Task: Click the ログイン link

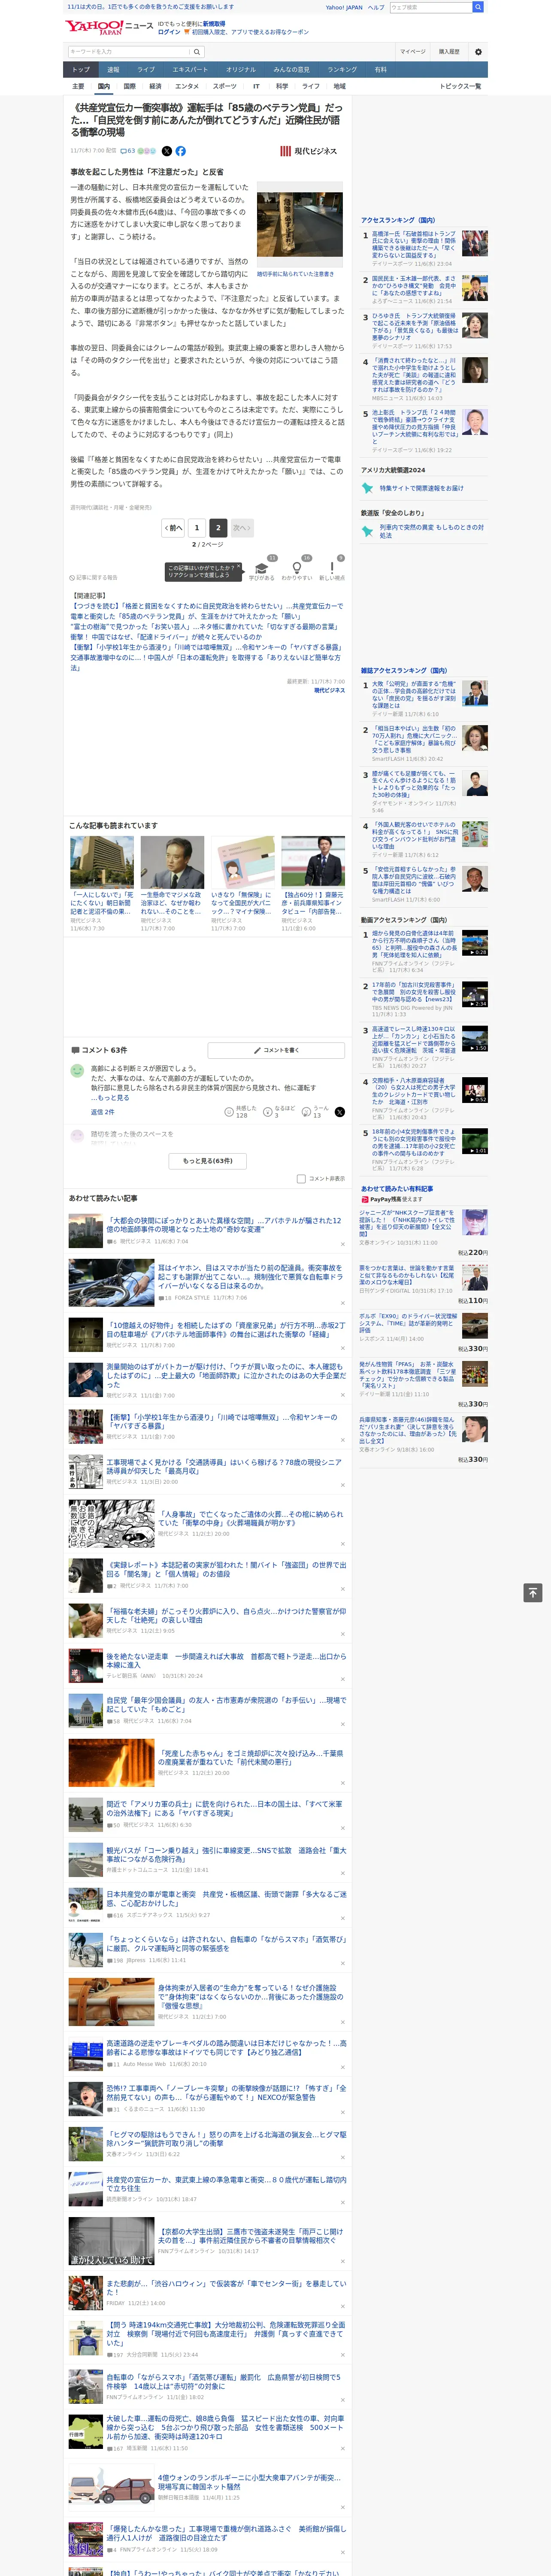Action: [169, 32]
